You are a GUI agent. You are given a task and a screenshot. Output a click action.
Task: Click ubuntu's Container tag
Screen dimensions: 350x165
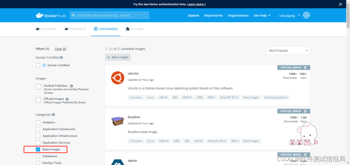coord(136,98)
